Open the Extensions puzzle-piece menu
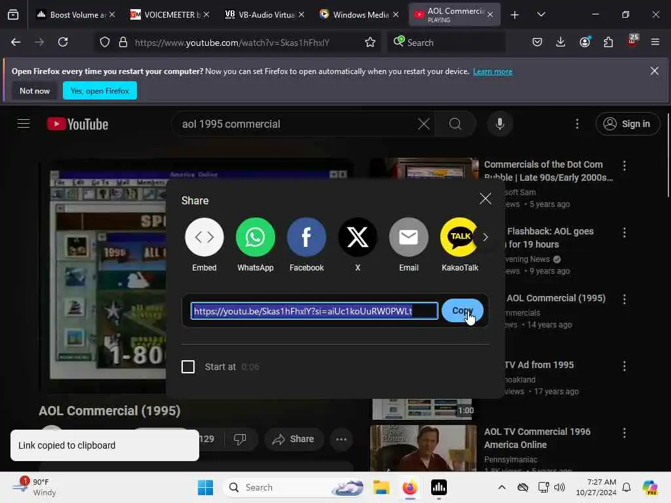The image size is (671, 503). [608, 42]
